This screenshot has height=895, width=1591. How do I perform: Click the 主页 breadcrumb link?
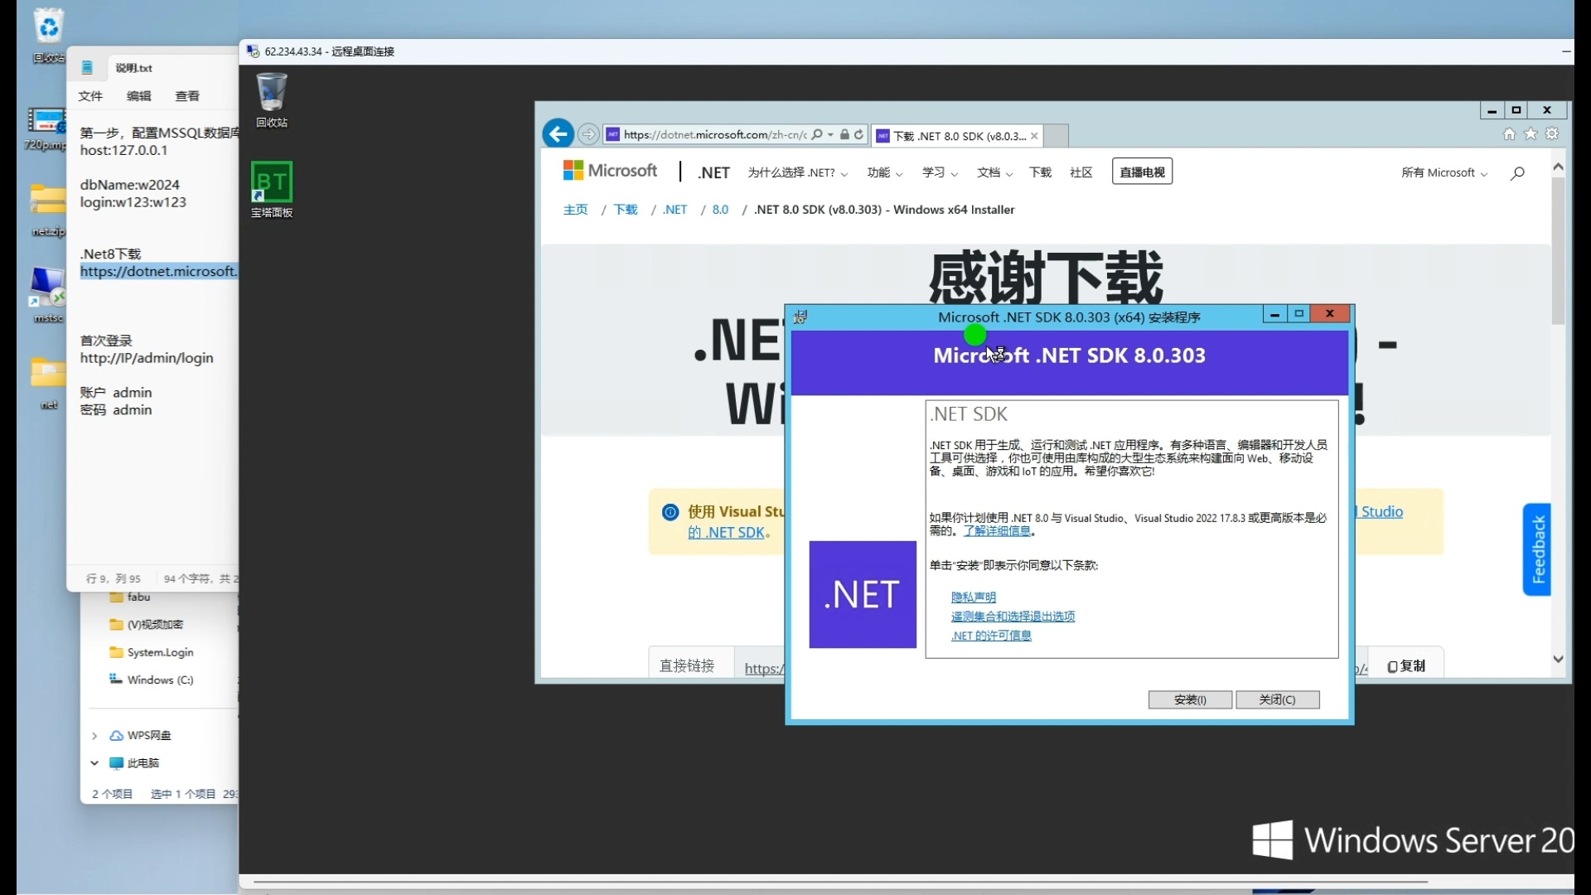click(x=575, y=210)
